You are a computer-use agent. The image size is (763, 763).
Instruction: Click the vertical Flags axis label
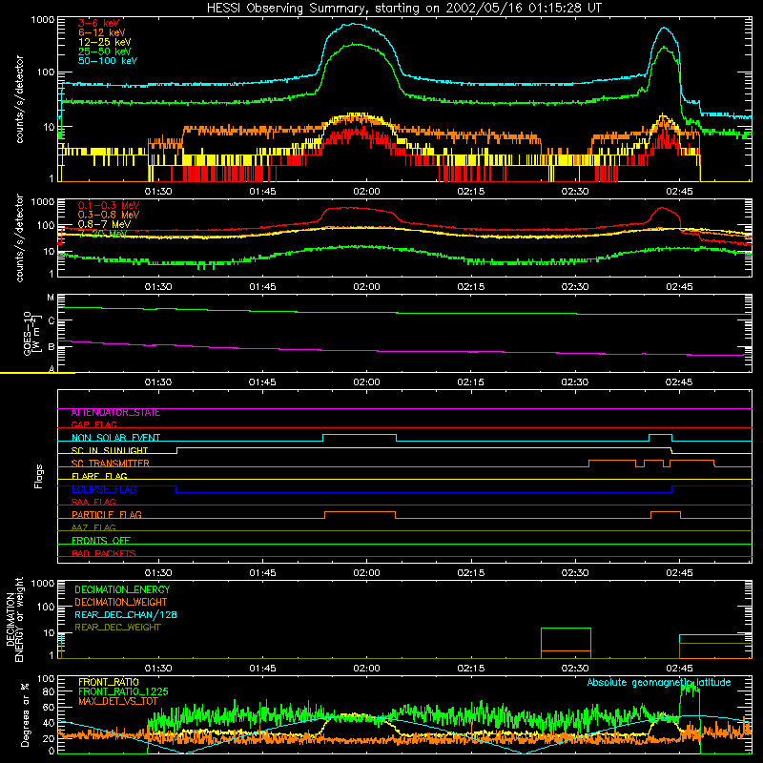pos(38,476)
